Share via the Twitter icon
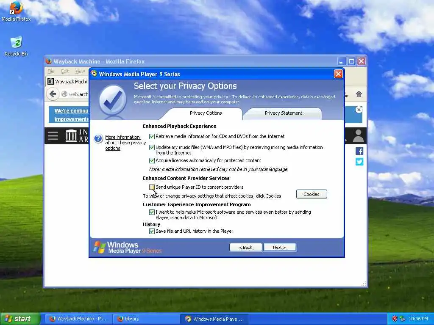This screenshot has width=434, height=325. 359,161
